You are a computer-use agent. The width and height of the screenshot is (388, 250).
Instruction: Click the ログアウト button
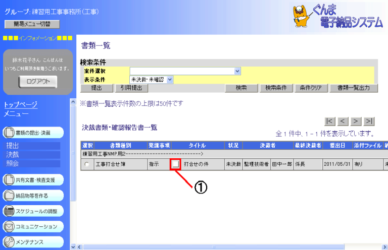point(38,82)
